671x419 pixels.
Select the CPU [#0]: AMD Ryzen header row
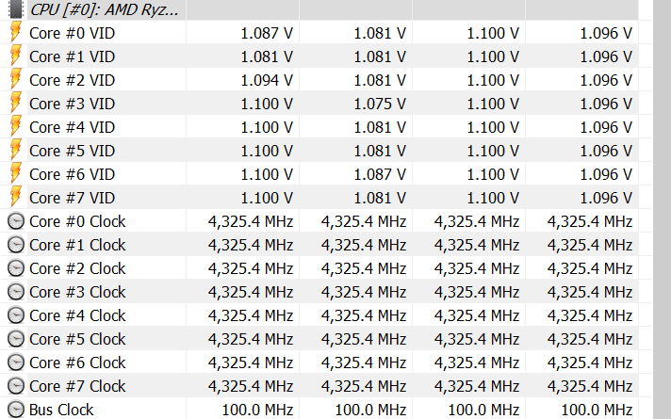(x=106, y=10)
